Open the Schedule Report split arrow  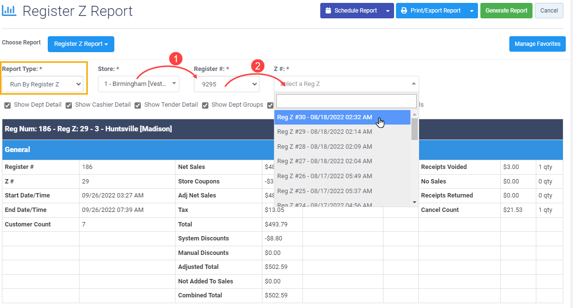tap(388, 11)
